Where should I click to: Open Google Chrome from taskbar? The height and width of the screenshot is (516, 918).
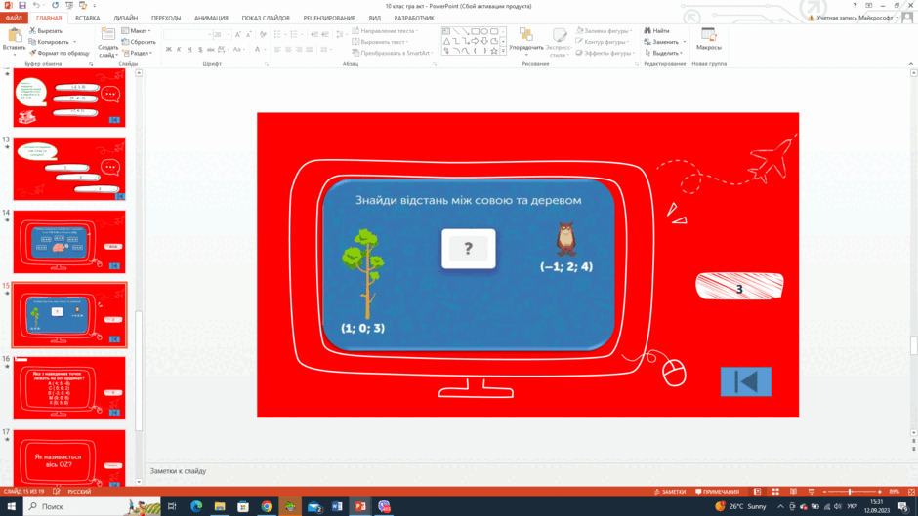267,506
